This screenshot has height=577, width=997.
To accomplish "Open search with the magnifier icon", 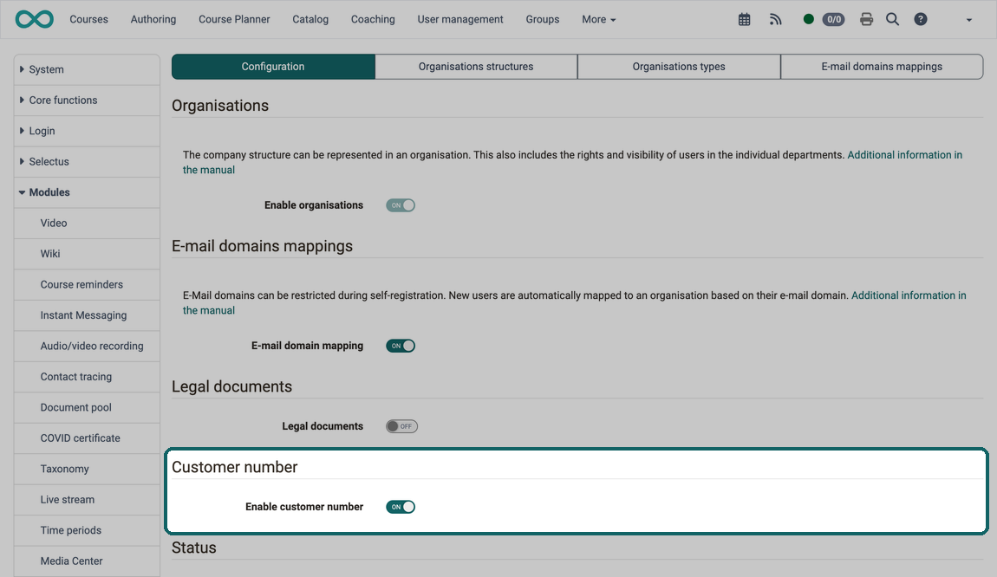I will point(892,20).
